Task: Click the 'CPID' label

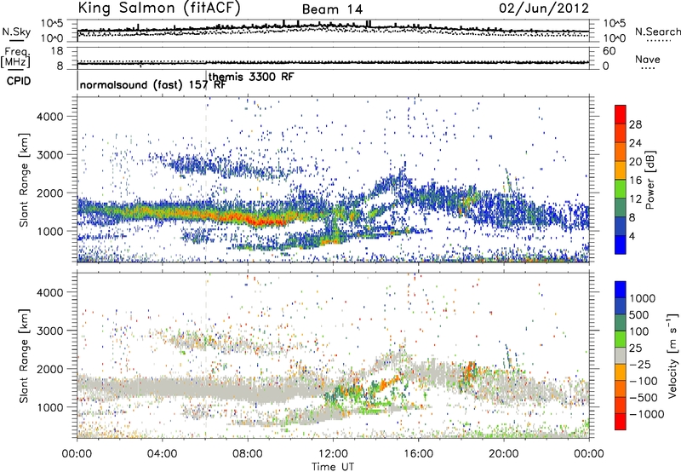Action: [x=19, y=81]
